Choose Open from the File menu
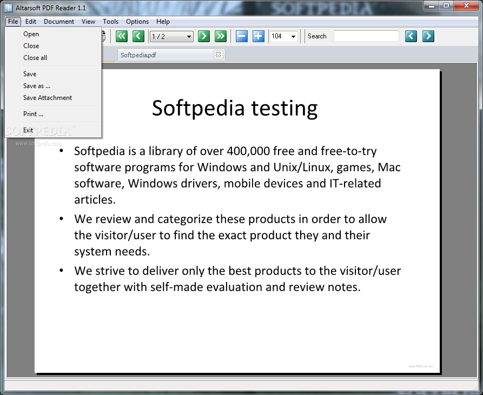Image resolution: width=483 pixels, height=395 pixels. pyautogui.click(x=53, y=34)
